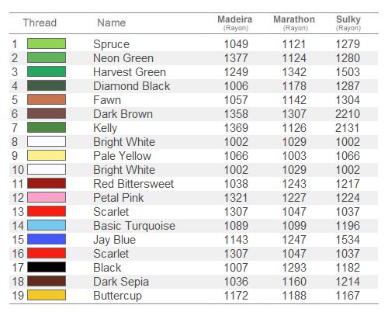Select the Diamond Black thread name
The height and width of the screenshot is (312, 388).
pyautogui.click(x=132, y=86)
